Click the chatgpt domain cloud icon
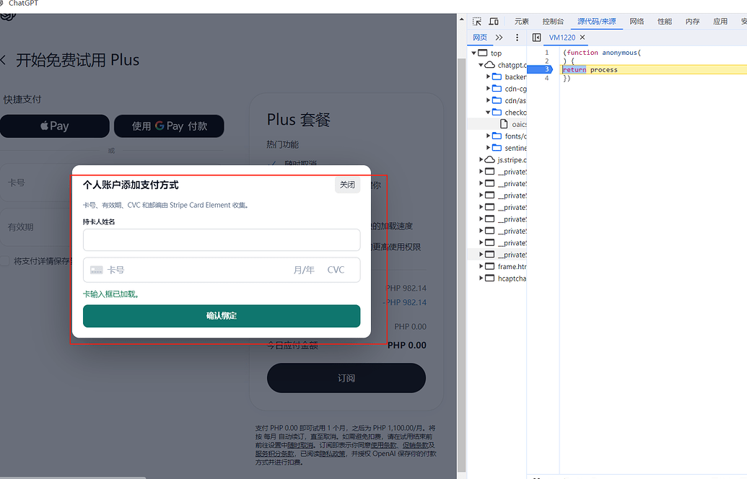747x479 pixels. (490, 65)
